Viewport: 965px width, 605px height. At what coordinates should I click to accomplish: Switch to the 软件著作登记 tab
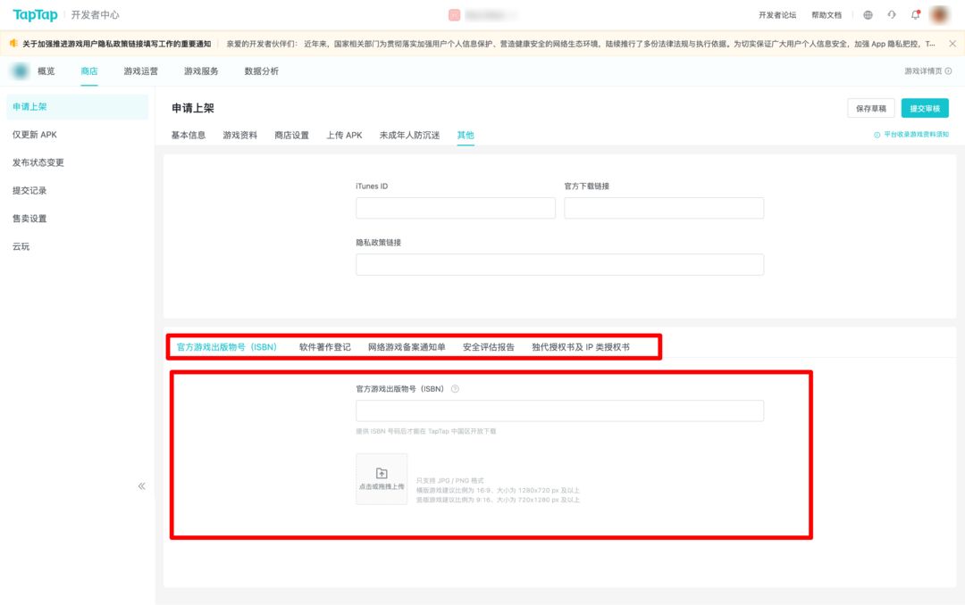[x=325, y=347]
